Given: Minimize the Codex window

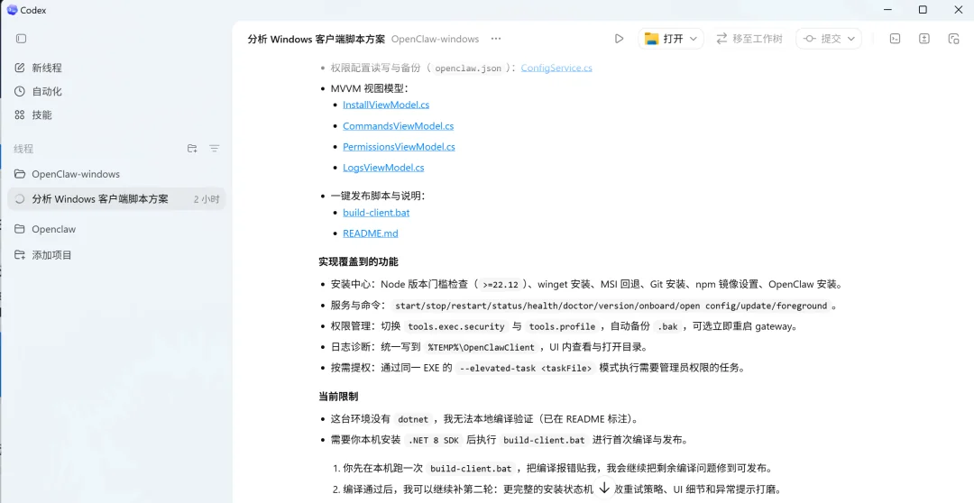Looking at the screenshot, I should (888, 9).
